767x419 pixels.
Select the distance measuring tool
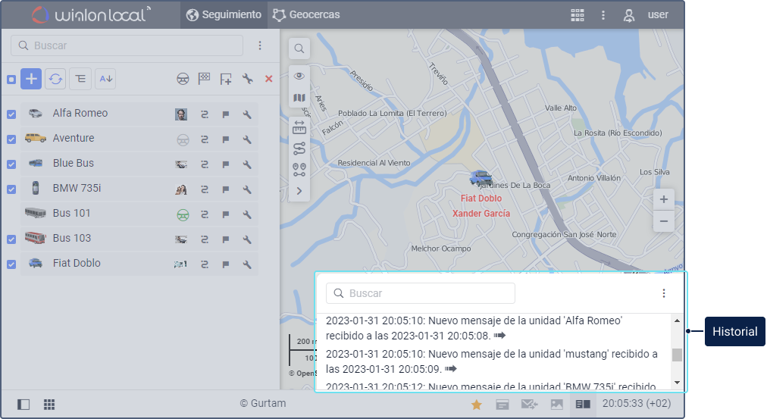pos(299,127)
